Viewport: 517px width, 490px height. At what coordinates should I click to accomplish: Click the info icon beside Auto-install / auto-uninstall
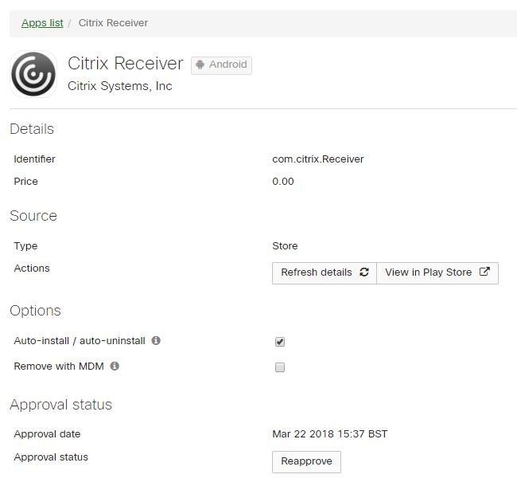pyautogui.click(x=156, y=341)
